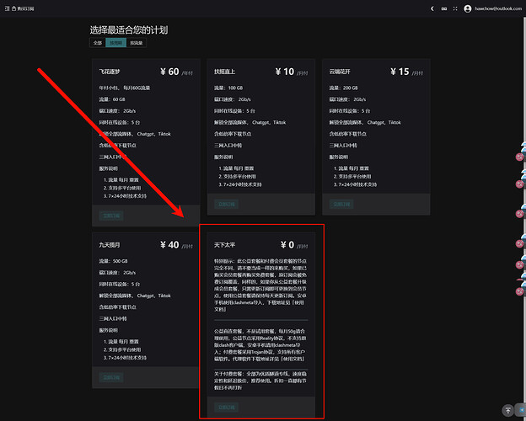Click the back-to-top arrow button
This screenshot has width=526, height=421.
click(507, 410)
